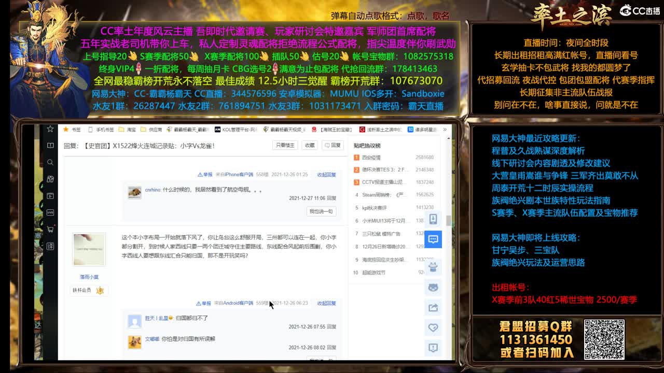Viewport: 664px width, 373px height.
Task: Click the blue chat message floating icon
Action: click(x=433, y=239)
